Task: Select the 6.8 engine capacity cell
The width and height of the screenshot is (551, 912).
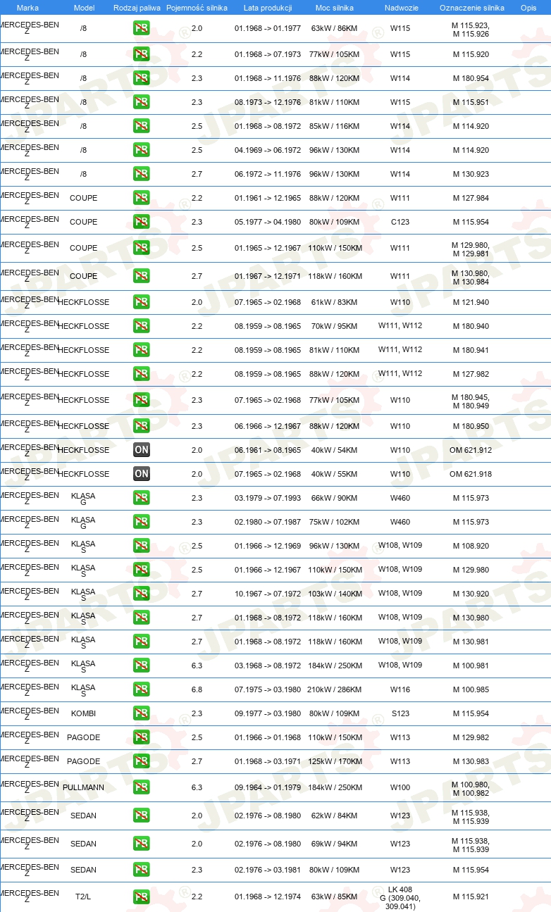Action: tap(197, 689)
